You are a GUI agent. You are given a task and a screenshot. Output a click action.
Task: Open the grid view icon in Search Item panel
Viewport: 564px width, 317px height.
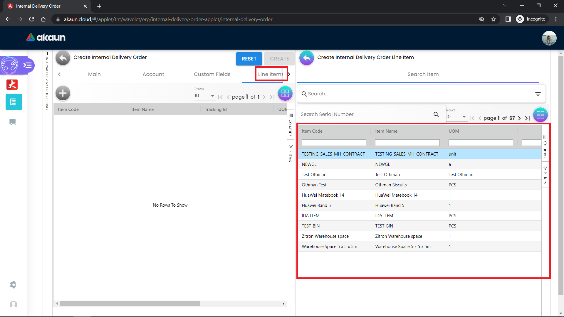click(x=540, y=115)
